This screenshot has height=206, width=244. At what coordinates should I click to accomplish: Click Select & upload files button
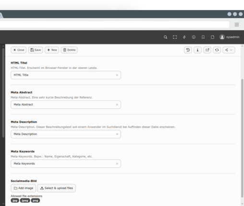point(57,188)
